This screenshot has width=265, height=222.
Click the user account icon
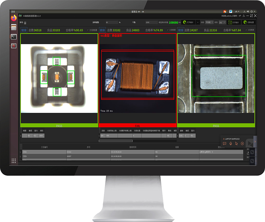point(243,16)
